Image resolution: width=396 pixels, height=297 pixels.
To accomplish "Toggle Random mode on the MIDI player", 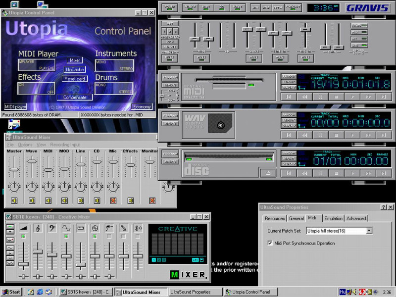I will click(289, 77).
